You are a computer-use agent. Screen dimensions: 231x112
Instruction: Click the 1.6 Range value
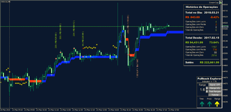pyautogui.click(x=202, y=90)
